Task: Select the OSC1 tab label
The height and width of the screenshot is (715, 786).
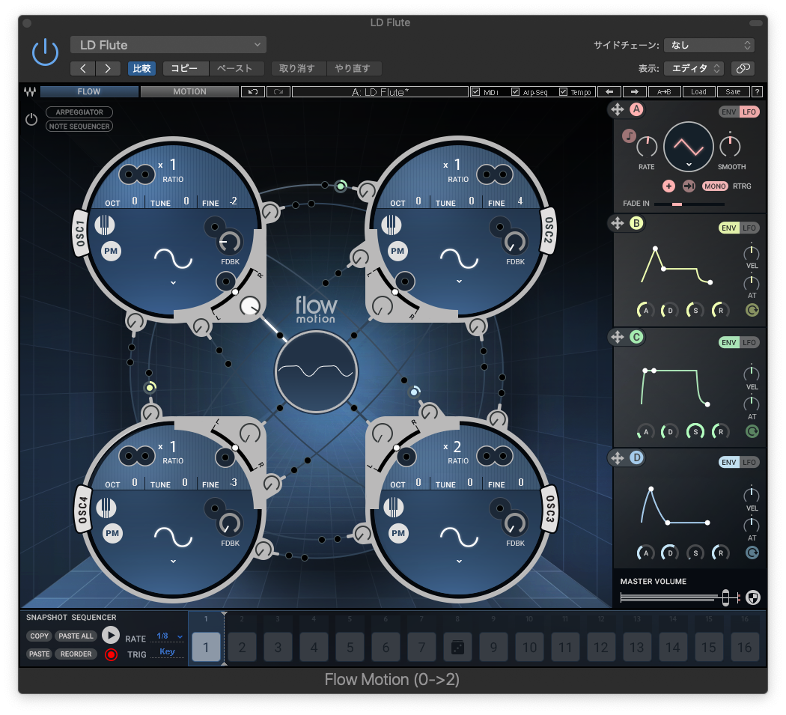Action: click(x=80, y=234)
